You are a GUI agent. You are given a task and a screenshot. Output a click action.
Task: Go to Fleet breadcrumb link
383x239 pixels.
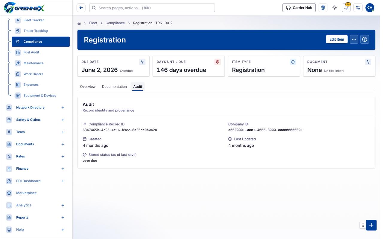(x=93, y=23)
